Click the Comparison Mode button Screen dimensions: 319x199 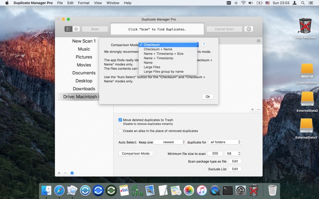136,154
